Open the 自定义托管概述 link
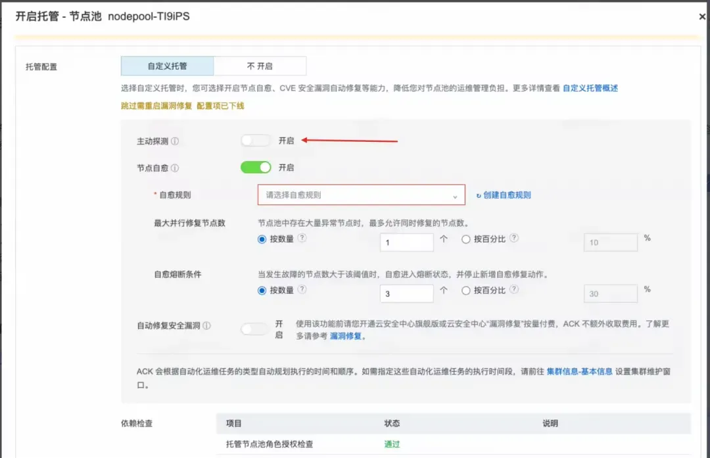 (x=590, y=88)
